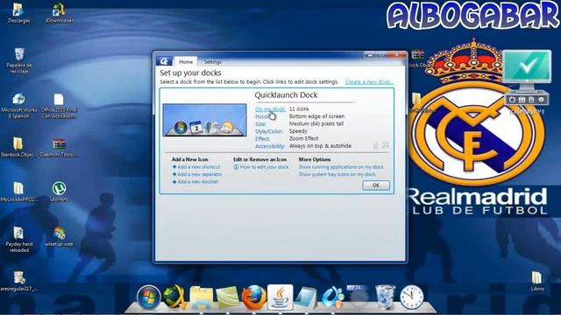Click the 'Position:' setting link
Image resolution: width=561 pixels, height=315 pixels.
[x=263, y=116]
